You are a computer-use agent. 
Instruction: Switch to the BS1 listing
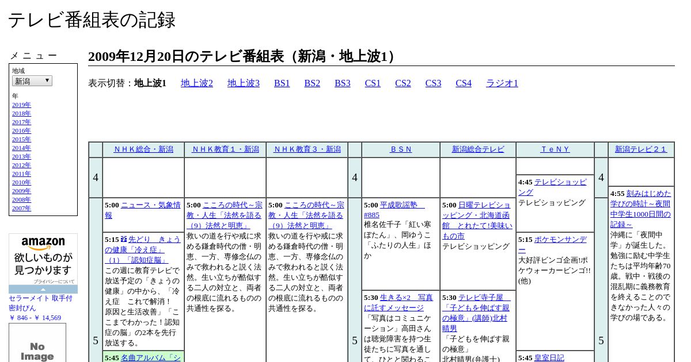(x=282, y=83)
